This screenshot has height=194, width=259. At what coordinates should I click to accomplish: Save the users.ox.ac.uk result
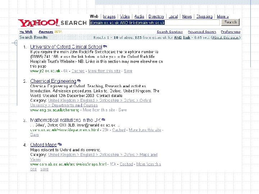click(35, 135)
